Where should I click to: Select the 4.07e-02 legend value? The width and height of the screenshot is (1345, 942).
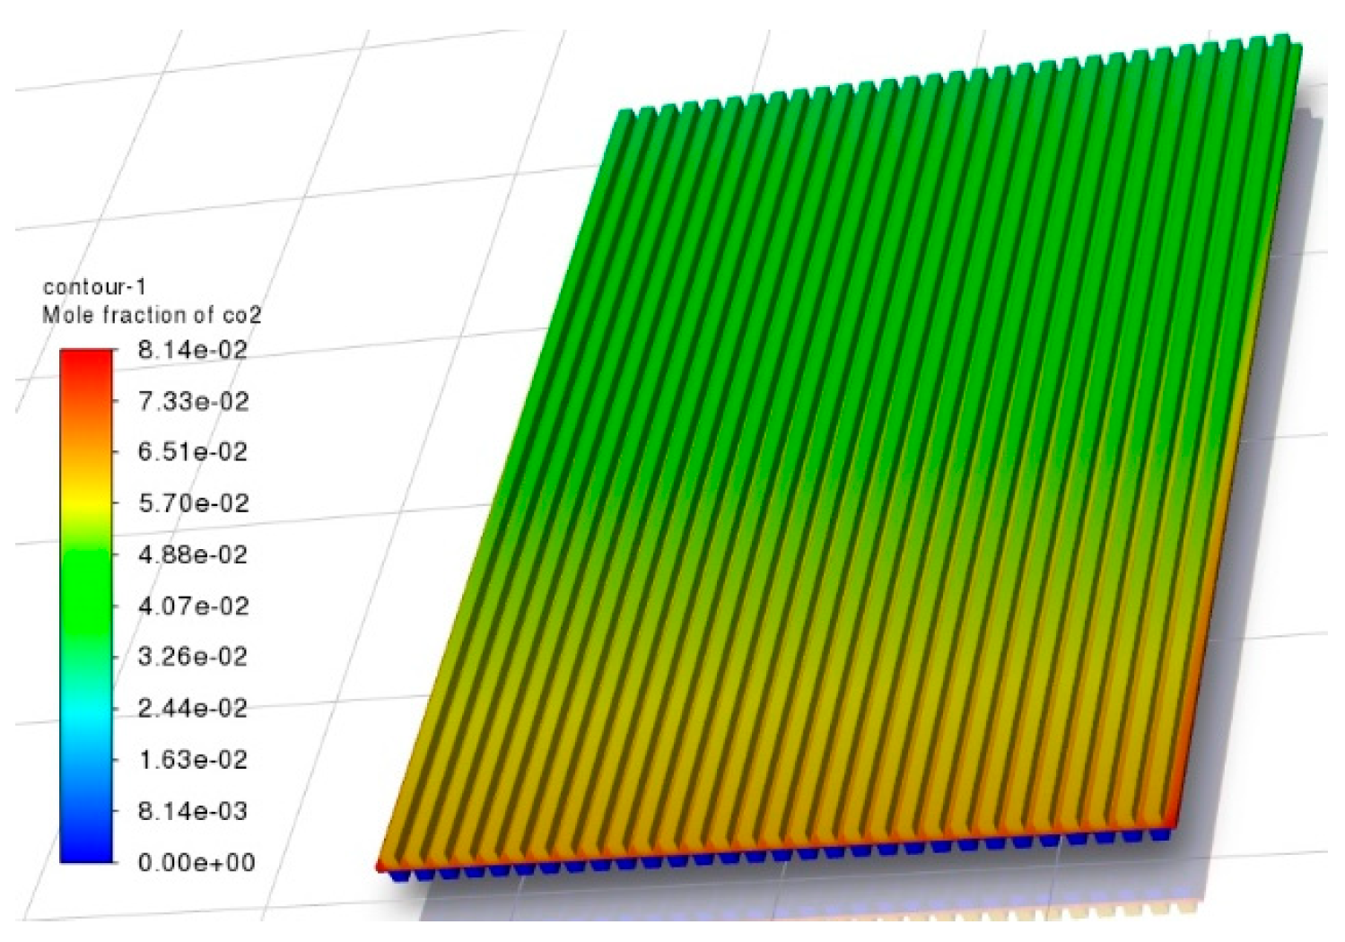[193, 606]
